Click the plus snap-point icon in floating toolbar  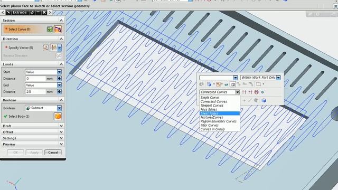click(x=244, y=100)
